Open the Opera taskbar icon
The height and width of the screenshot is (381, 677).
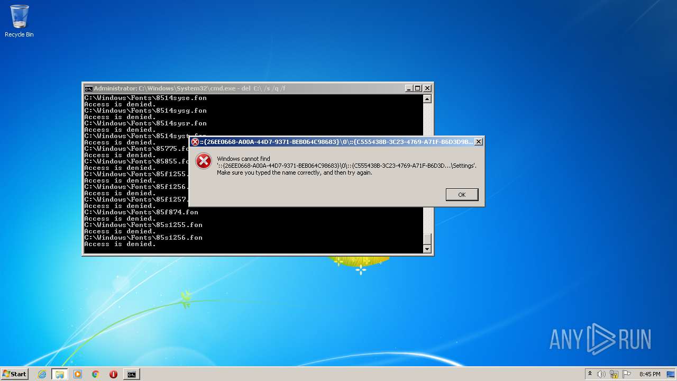pos(113,374)
